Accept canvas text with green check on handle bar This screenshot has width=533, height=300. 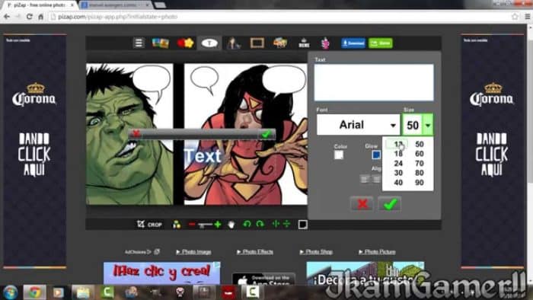point(266,134)
